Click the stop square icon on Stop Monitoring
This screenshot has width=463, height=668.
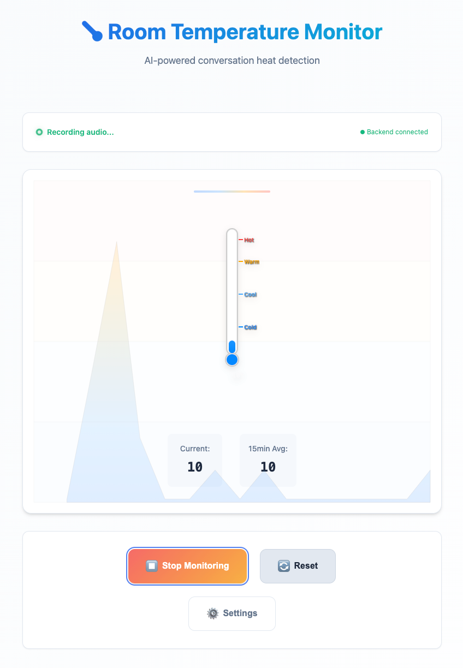point(152,566)
